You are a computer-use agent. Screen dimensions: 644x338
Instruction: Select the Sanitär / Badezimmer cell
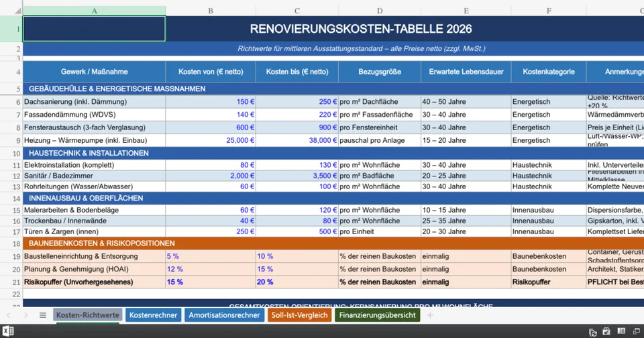click(x=94, y=176)
